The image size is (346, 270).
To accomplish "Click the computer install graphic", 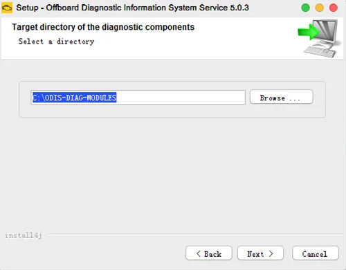I will point(319,39).
